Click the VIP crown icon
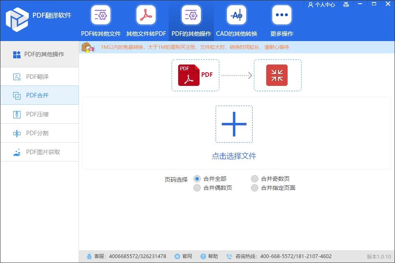Image resolution: width=395 pixels, height=263 pixels. pos(346,5)
